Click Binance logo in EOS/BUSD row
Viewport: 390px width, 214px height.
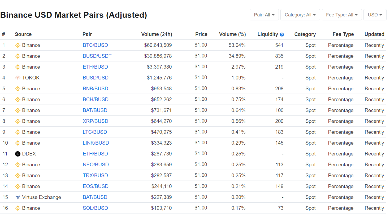coord(18,186)
